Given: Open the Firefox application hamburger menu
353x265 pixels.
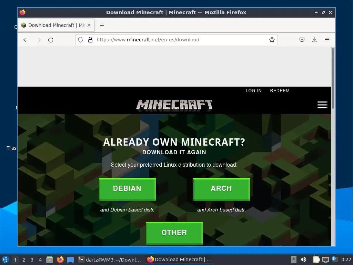Looking at the screenshot, I should pos(327,40).
